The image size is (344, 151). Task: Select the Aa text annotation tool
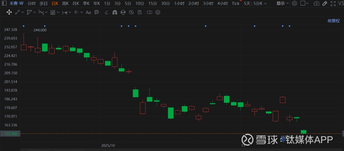click(88, 12)
